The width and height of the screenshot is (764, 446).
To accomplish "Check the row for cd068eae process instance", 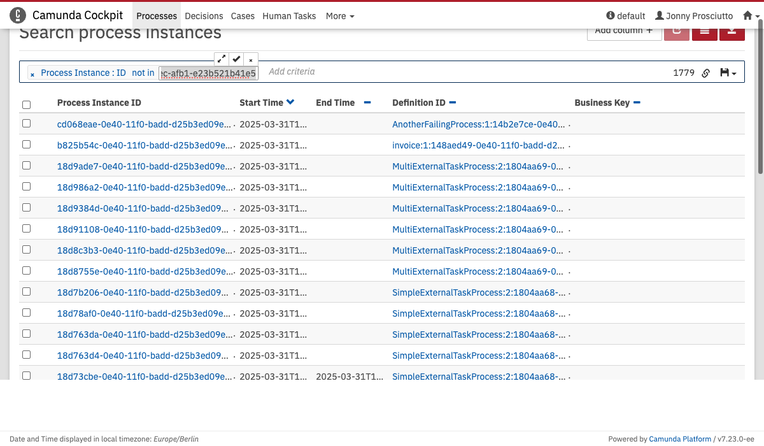I will click(x=26, y=124).
